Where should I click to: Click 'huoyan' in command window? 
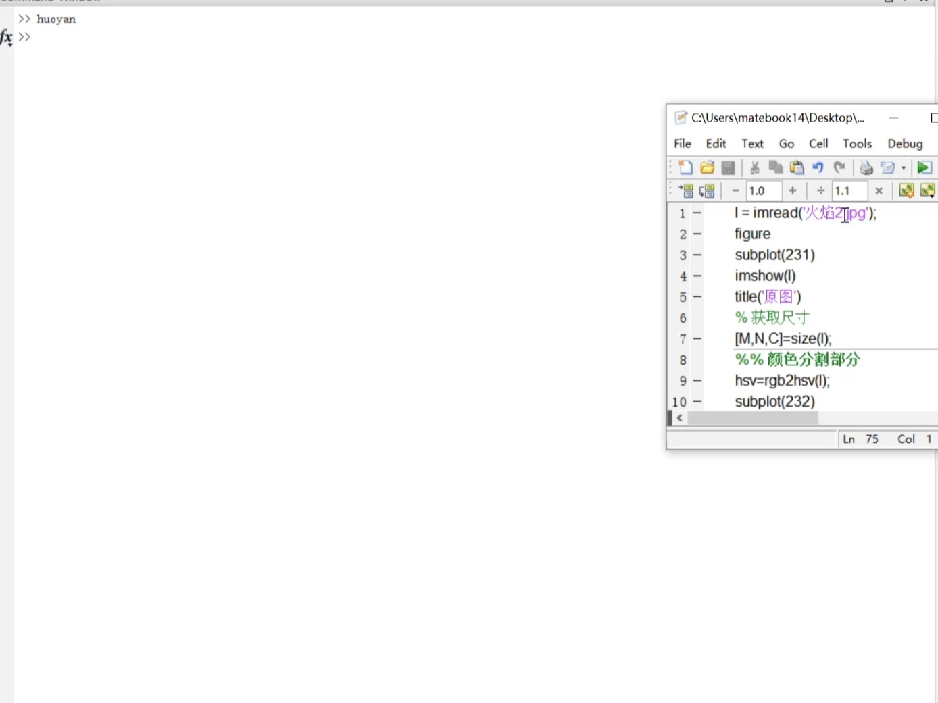tap(56, 19)
